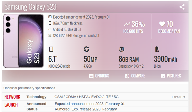Click the Launch category heading
The width and height of the screenshot is (192, 112).
point(11,105)
